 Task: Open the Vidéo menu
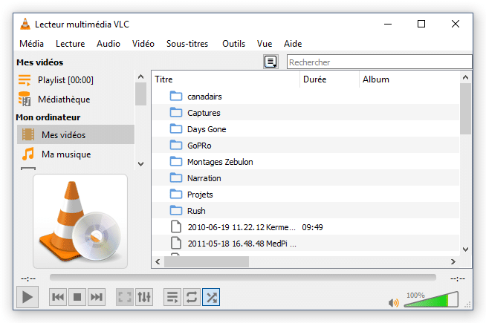(x=143, y=44)
